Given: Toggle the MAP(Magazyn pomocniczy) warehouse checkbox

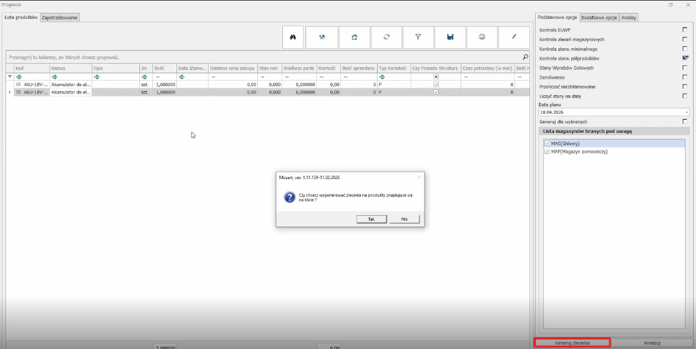Looking at the screenshot, I should [x=546, y=152].
